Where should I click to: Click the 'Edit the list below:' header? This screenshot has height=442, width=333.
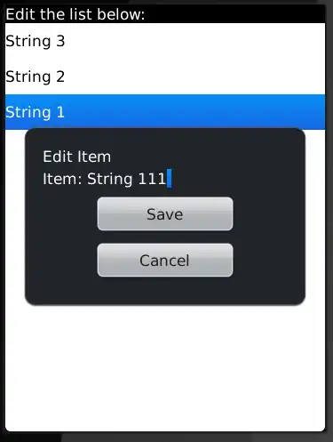tap(75, 14)
